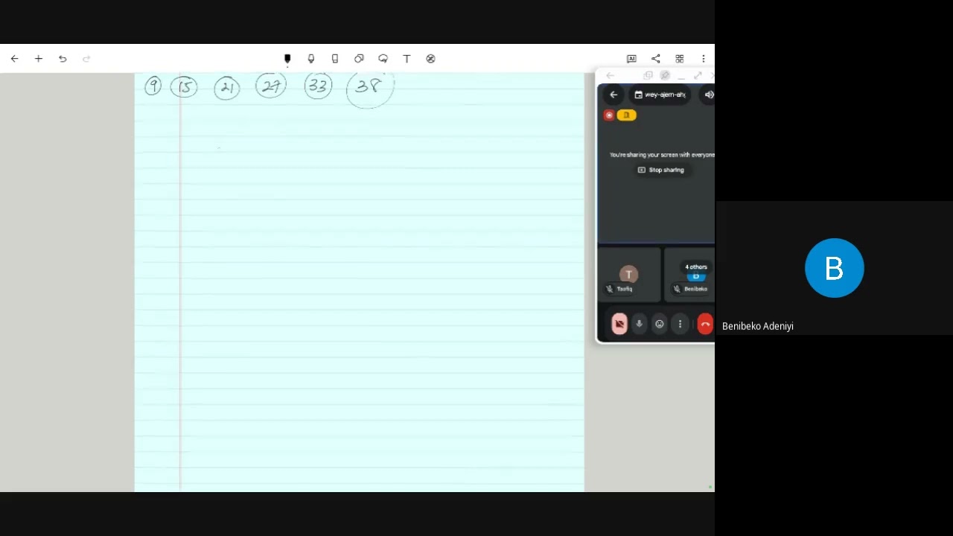Open the notes app three-dot menu
This screenshot has height=536, width=953.
coord(703,59)
